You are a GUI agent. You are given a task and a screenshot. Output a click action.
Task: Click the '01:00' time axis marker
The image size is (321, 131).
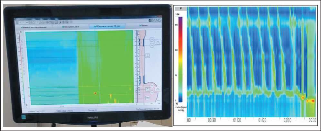click(237, 120)
